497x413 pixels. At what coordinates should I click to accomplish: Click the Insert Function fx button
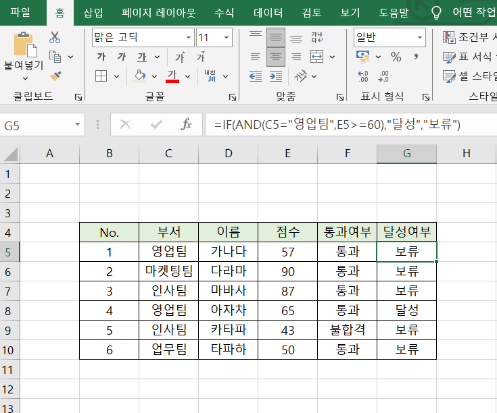coord(186,124)
